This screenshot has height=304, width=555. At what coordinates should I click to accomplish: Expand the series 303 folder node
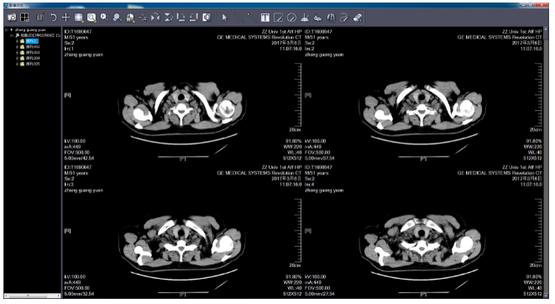17,52
